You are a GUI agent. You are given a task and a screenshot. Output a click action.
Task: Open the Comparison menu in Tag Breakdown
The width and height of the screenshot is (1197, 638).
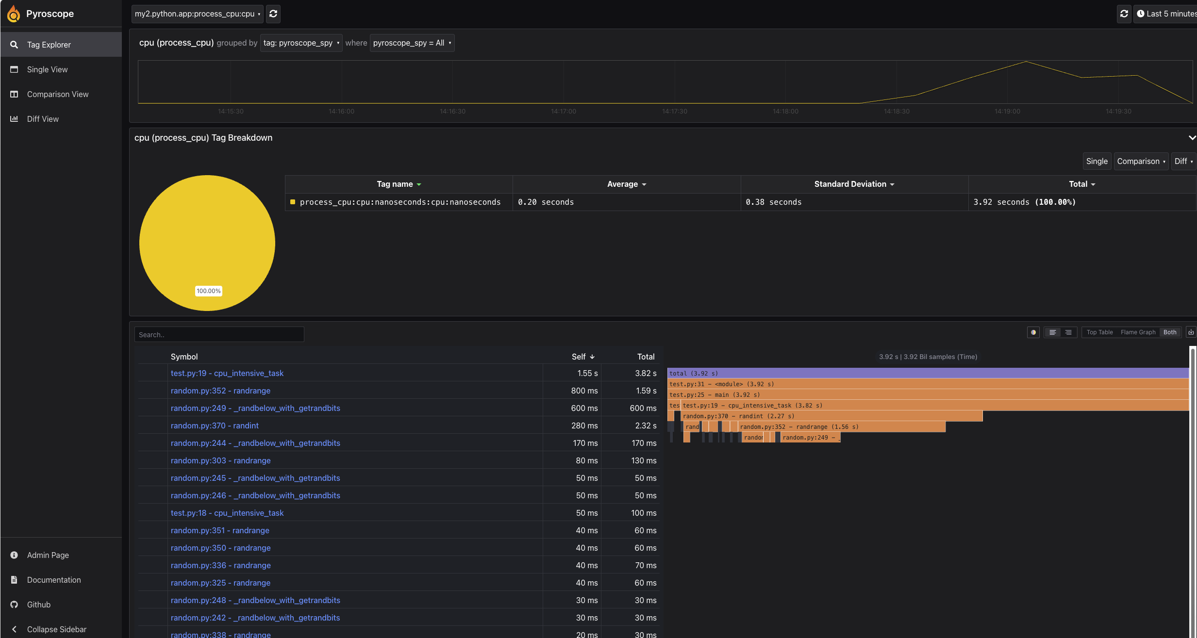[x=1140, y=161]
